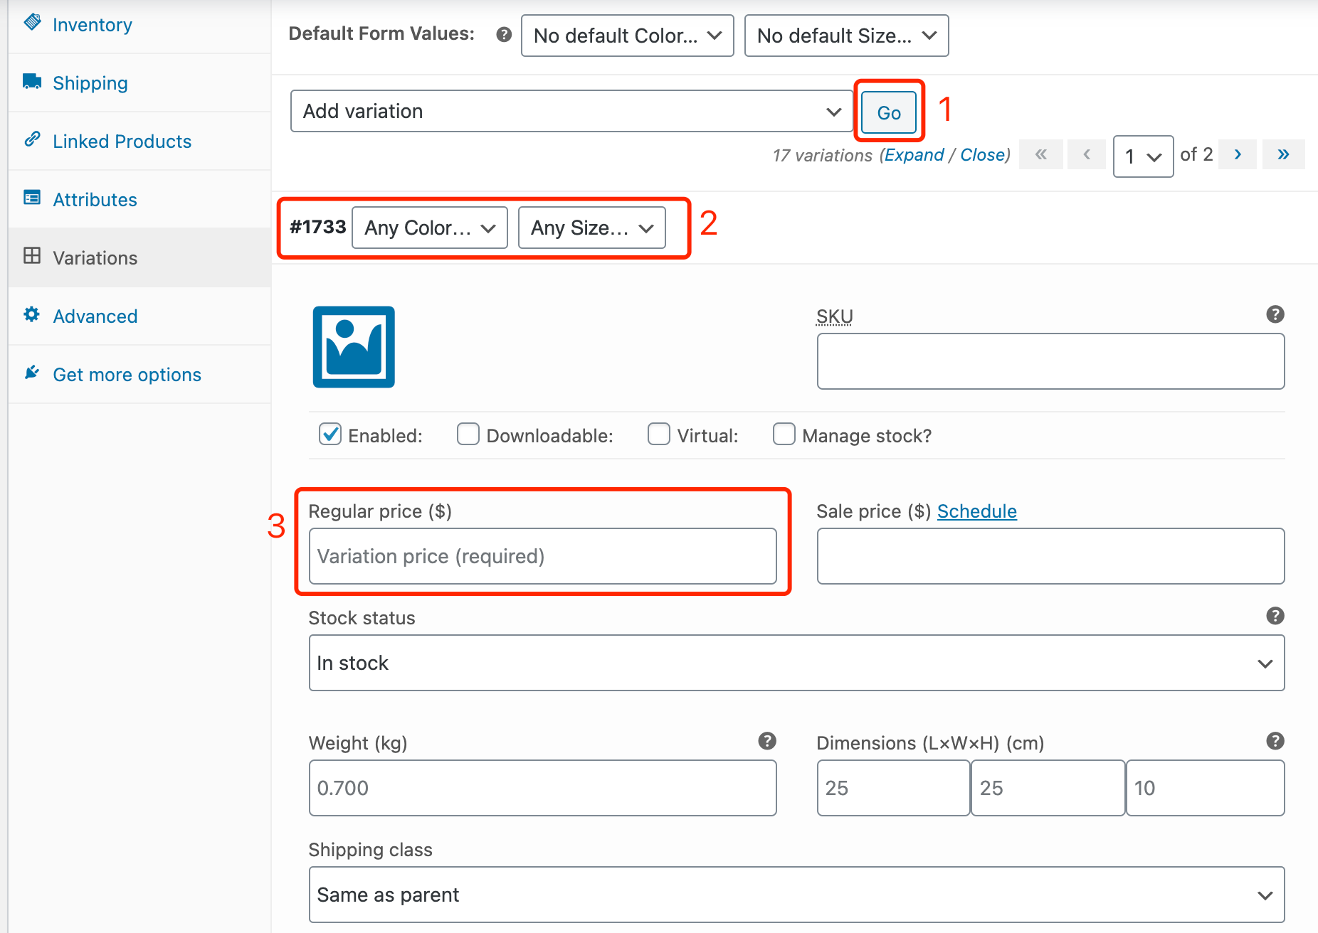Screen dimensions: 1318x933
Task: Open the Advanced tab
Action: 139,316
